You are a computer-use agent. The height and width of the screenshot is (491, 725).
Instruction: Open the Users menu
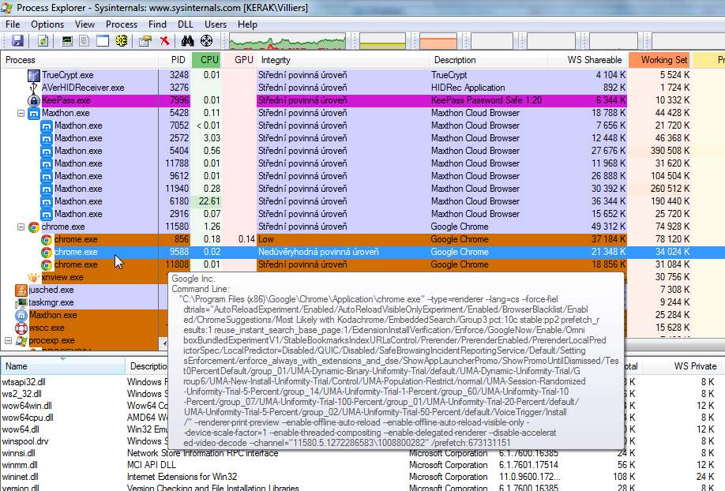[216, 24]
